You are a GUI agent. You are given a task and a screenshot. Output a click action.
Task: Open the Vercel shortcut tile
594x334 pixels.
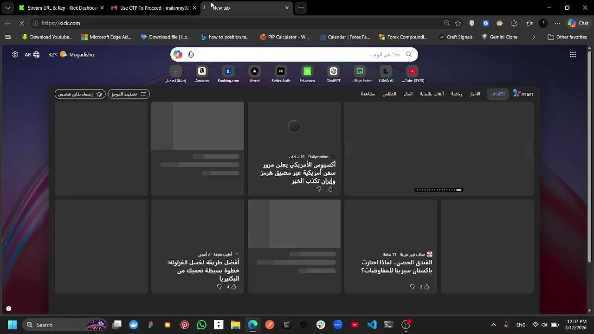pos(254,74)
